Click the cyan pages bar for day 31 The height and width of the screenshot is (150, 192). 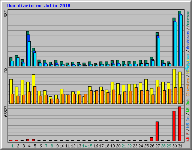181,40
